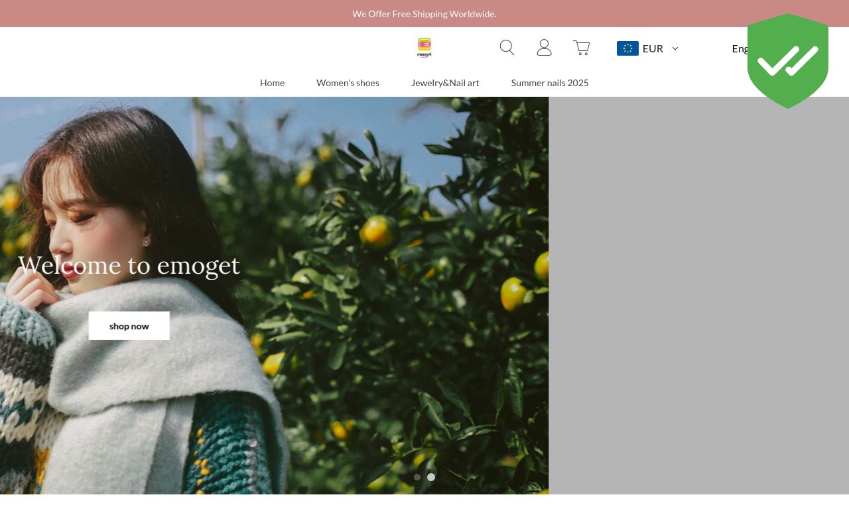Click the EU flag currency icon
Viewport: 849px width, 509px height.
point(627,48)
